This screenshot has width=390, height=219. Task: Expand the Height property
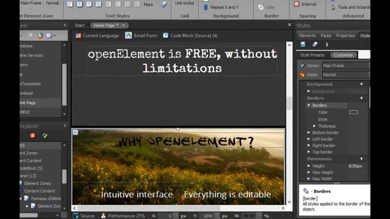pos(309,165)
